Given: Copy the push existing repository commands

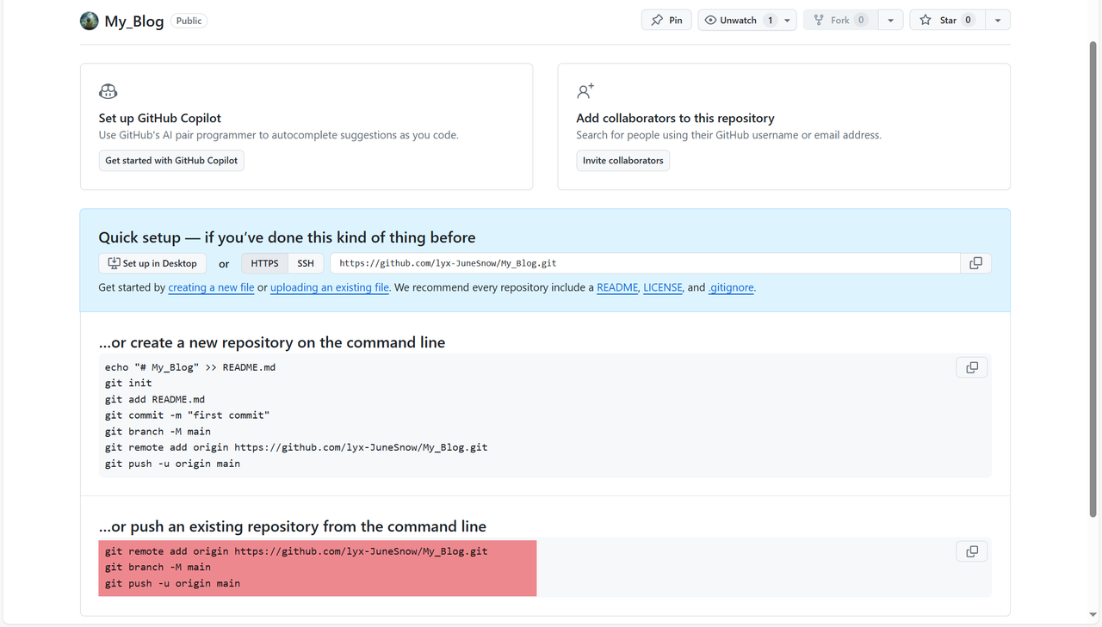Looking at the screenshot, I should tap(972, 551).
